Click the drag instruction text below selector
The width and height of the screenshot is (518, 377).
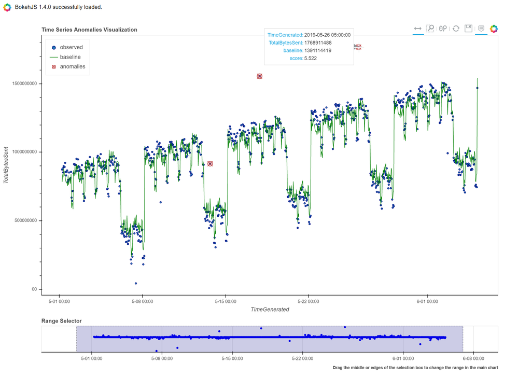point(415,368)
